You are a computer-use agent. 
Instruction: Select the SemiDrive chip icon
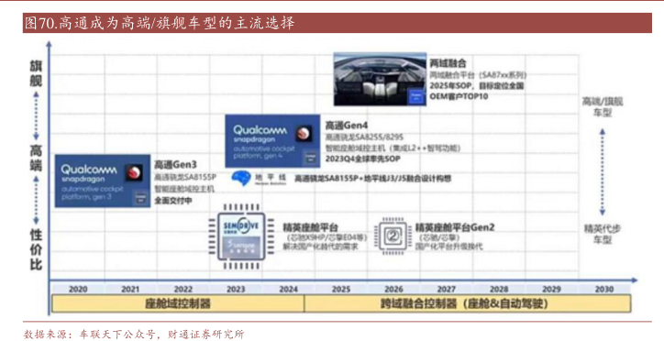pos(241,236)
